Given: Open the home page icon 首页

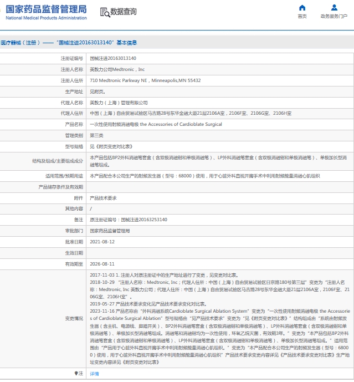Looking at the screenshot, I should pos(302,8).
